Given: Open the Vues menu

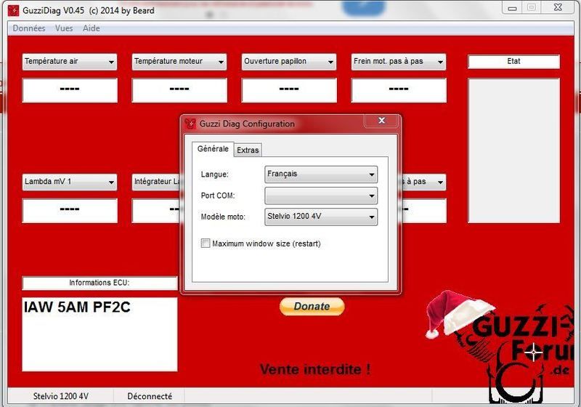Looking at the screenshot, I should pyautogui.click(x=64, y=28).
